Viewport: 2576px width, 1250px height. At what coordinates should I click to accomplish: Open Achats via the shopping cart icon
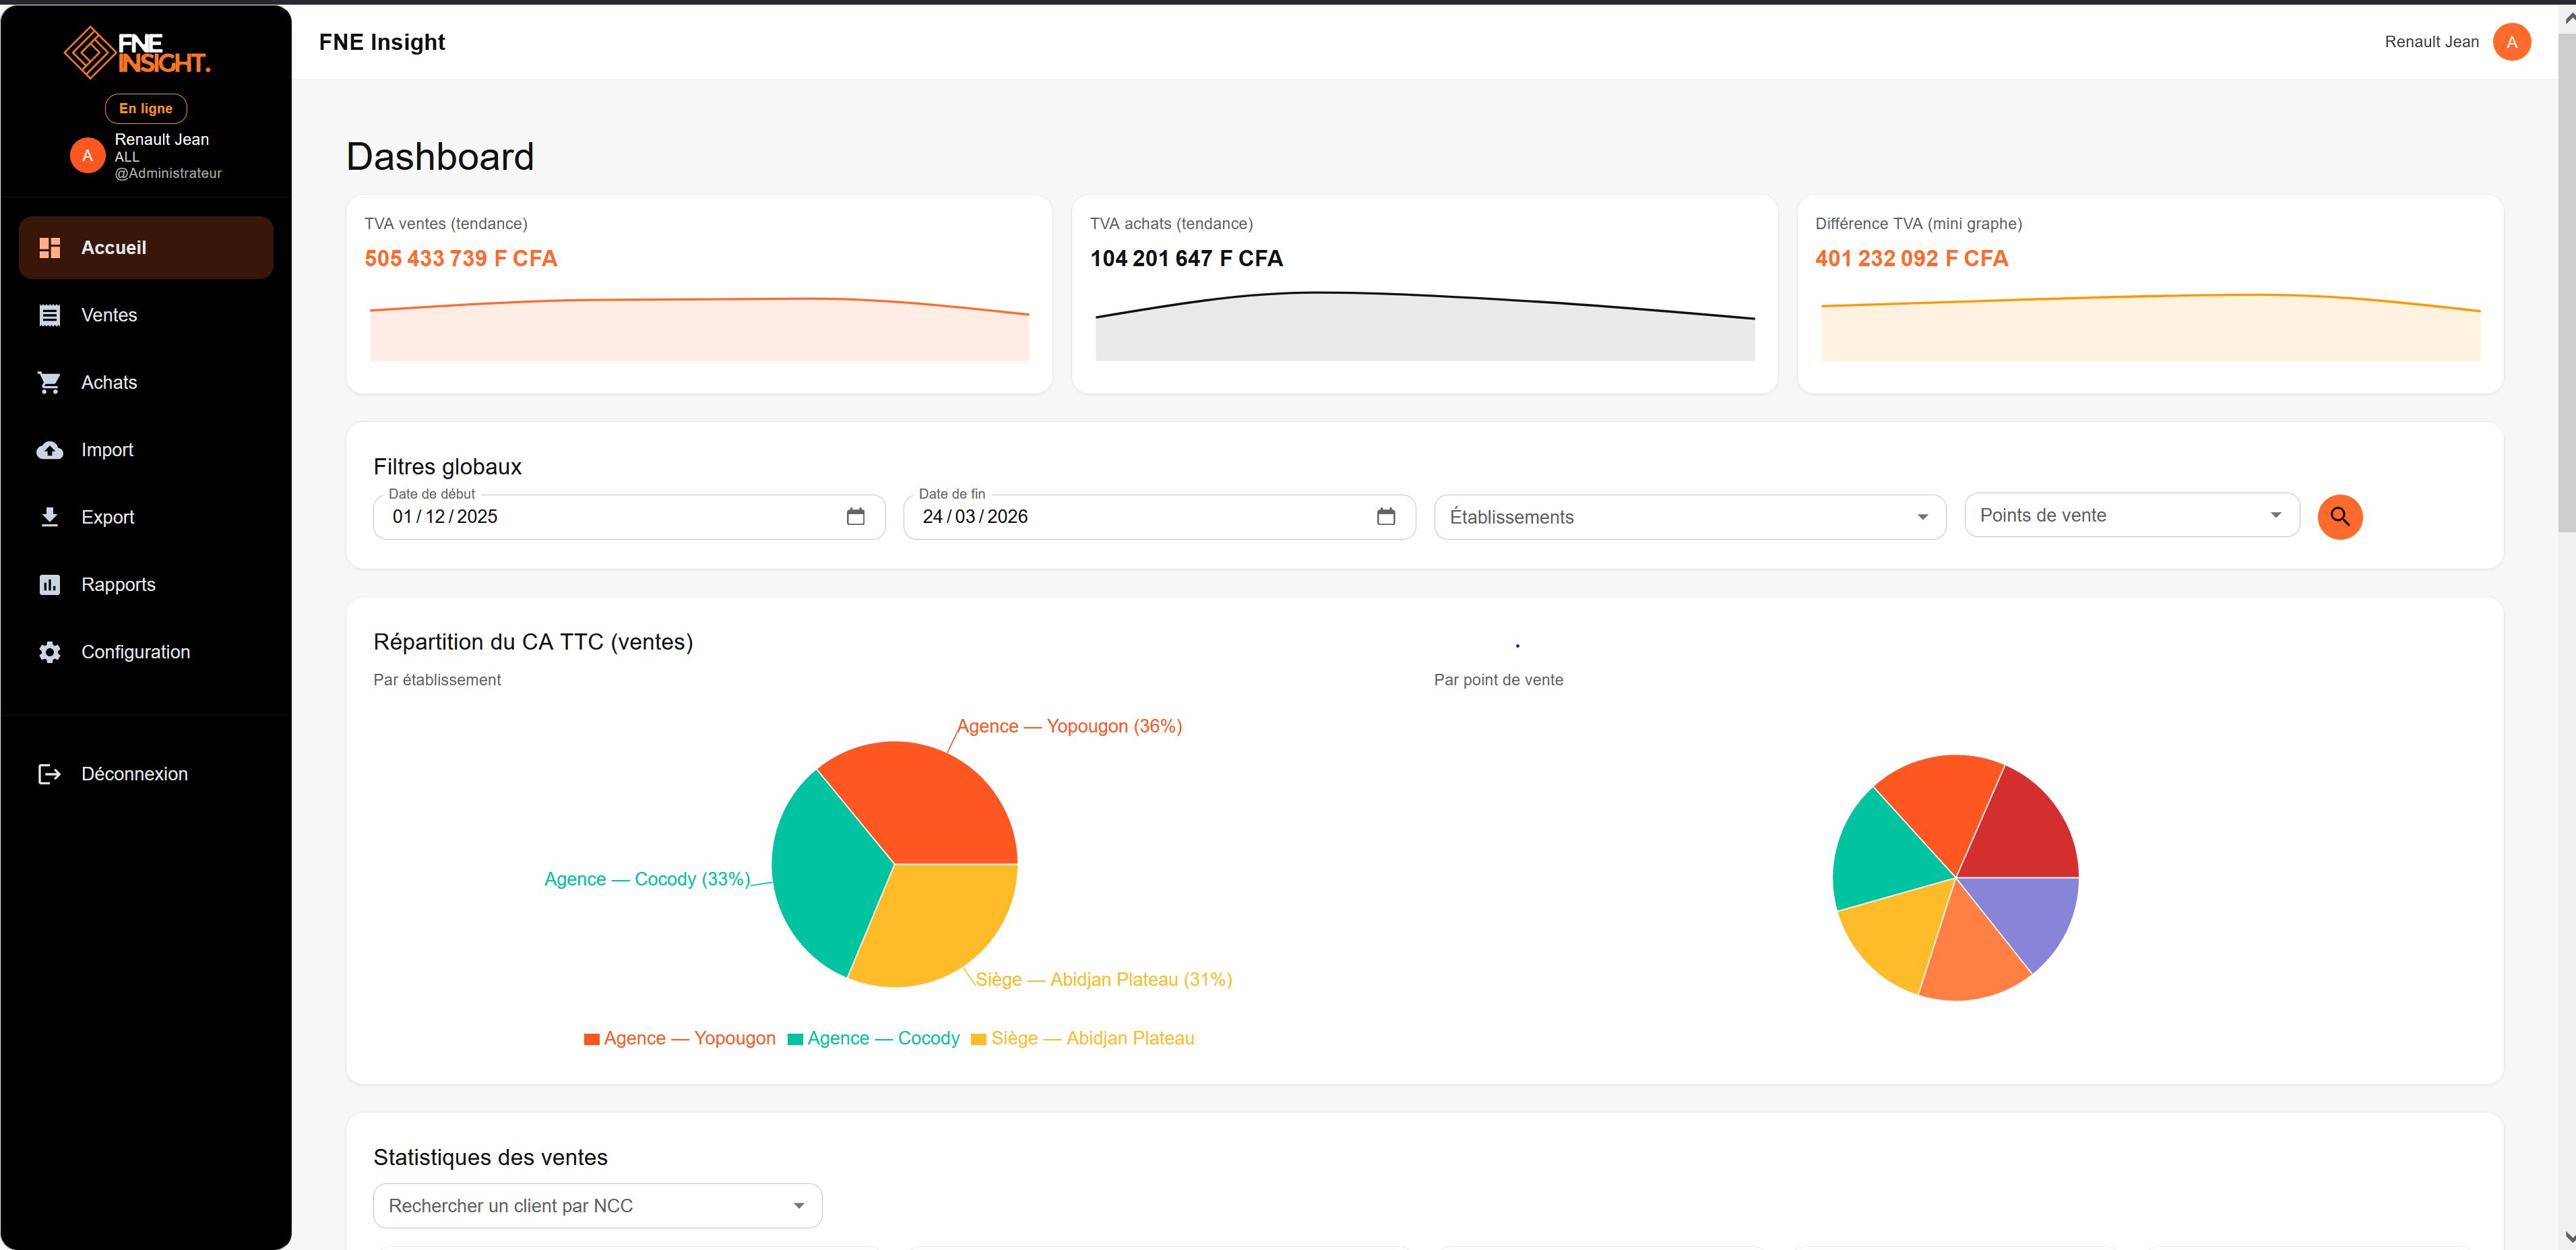tap(50, 382)
